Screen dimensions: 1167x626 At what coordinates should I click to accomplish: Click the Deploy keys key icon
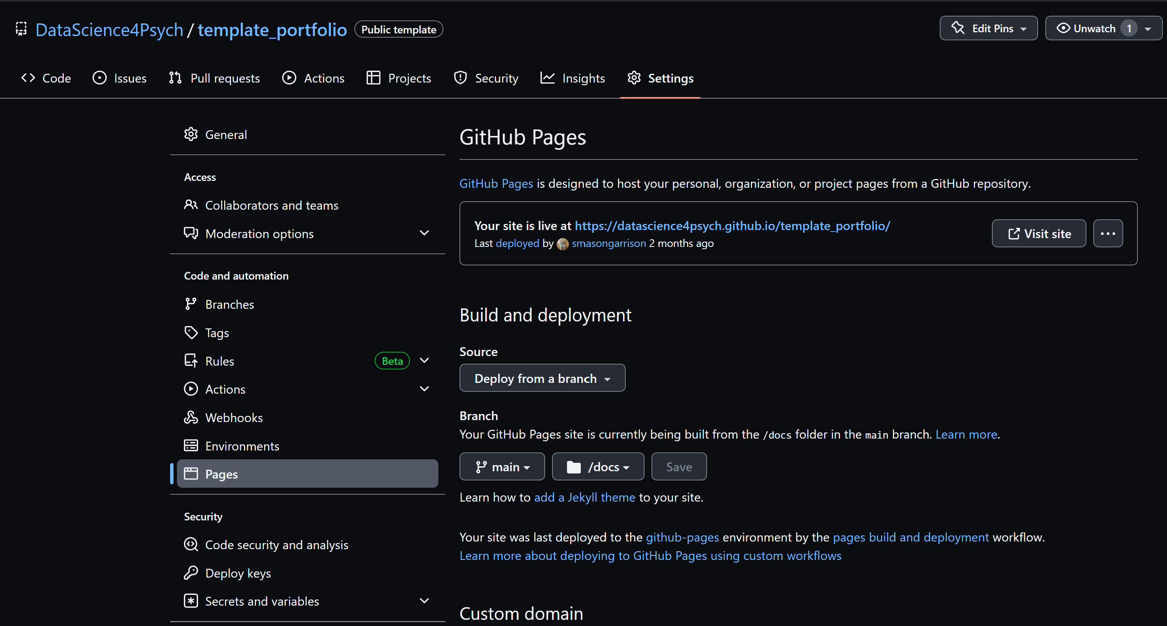point(191,573)
